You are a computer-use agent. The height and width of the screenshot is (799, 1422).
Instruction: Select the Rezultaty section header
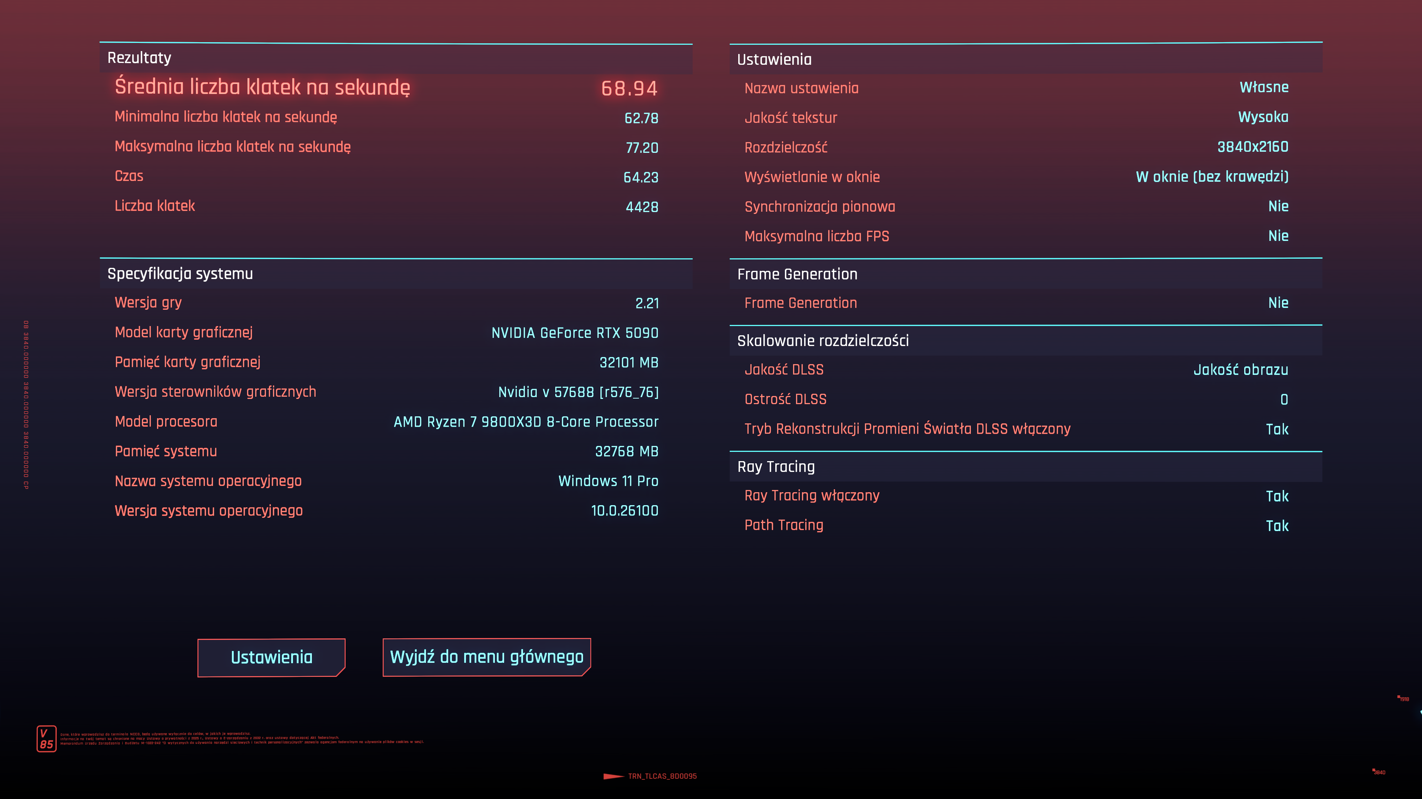139,58
